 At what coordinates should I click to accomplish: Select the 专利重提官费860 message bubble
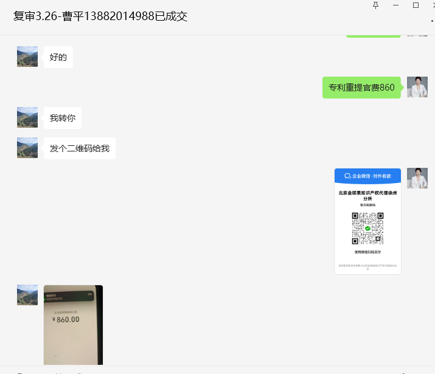click(x=361, y=88)
